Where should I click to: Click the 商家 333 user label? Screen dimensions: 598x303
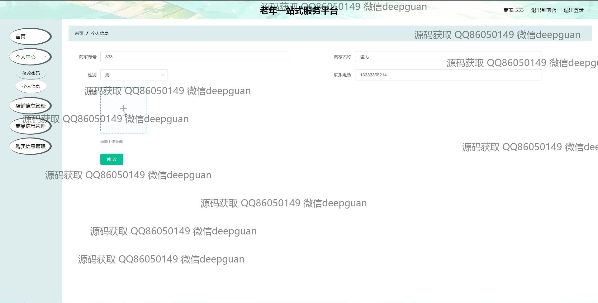click(x=513, y=10)
